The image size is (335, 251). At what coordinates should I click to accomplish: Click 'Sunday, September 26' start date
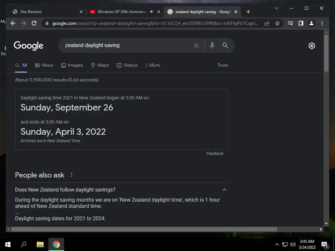coord(67,107)
